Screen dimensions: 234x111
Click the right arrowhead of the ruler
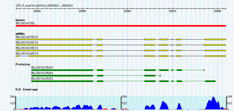pyautogui.click(x=226, y=9)
